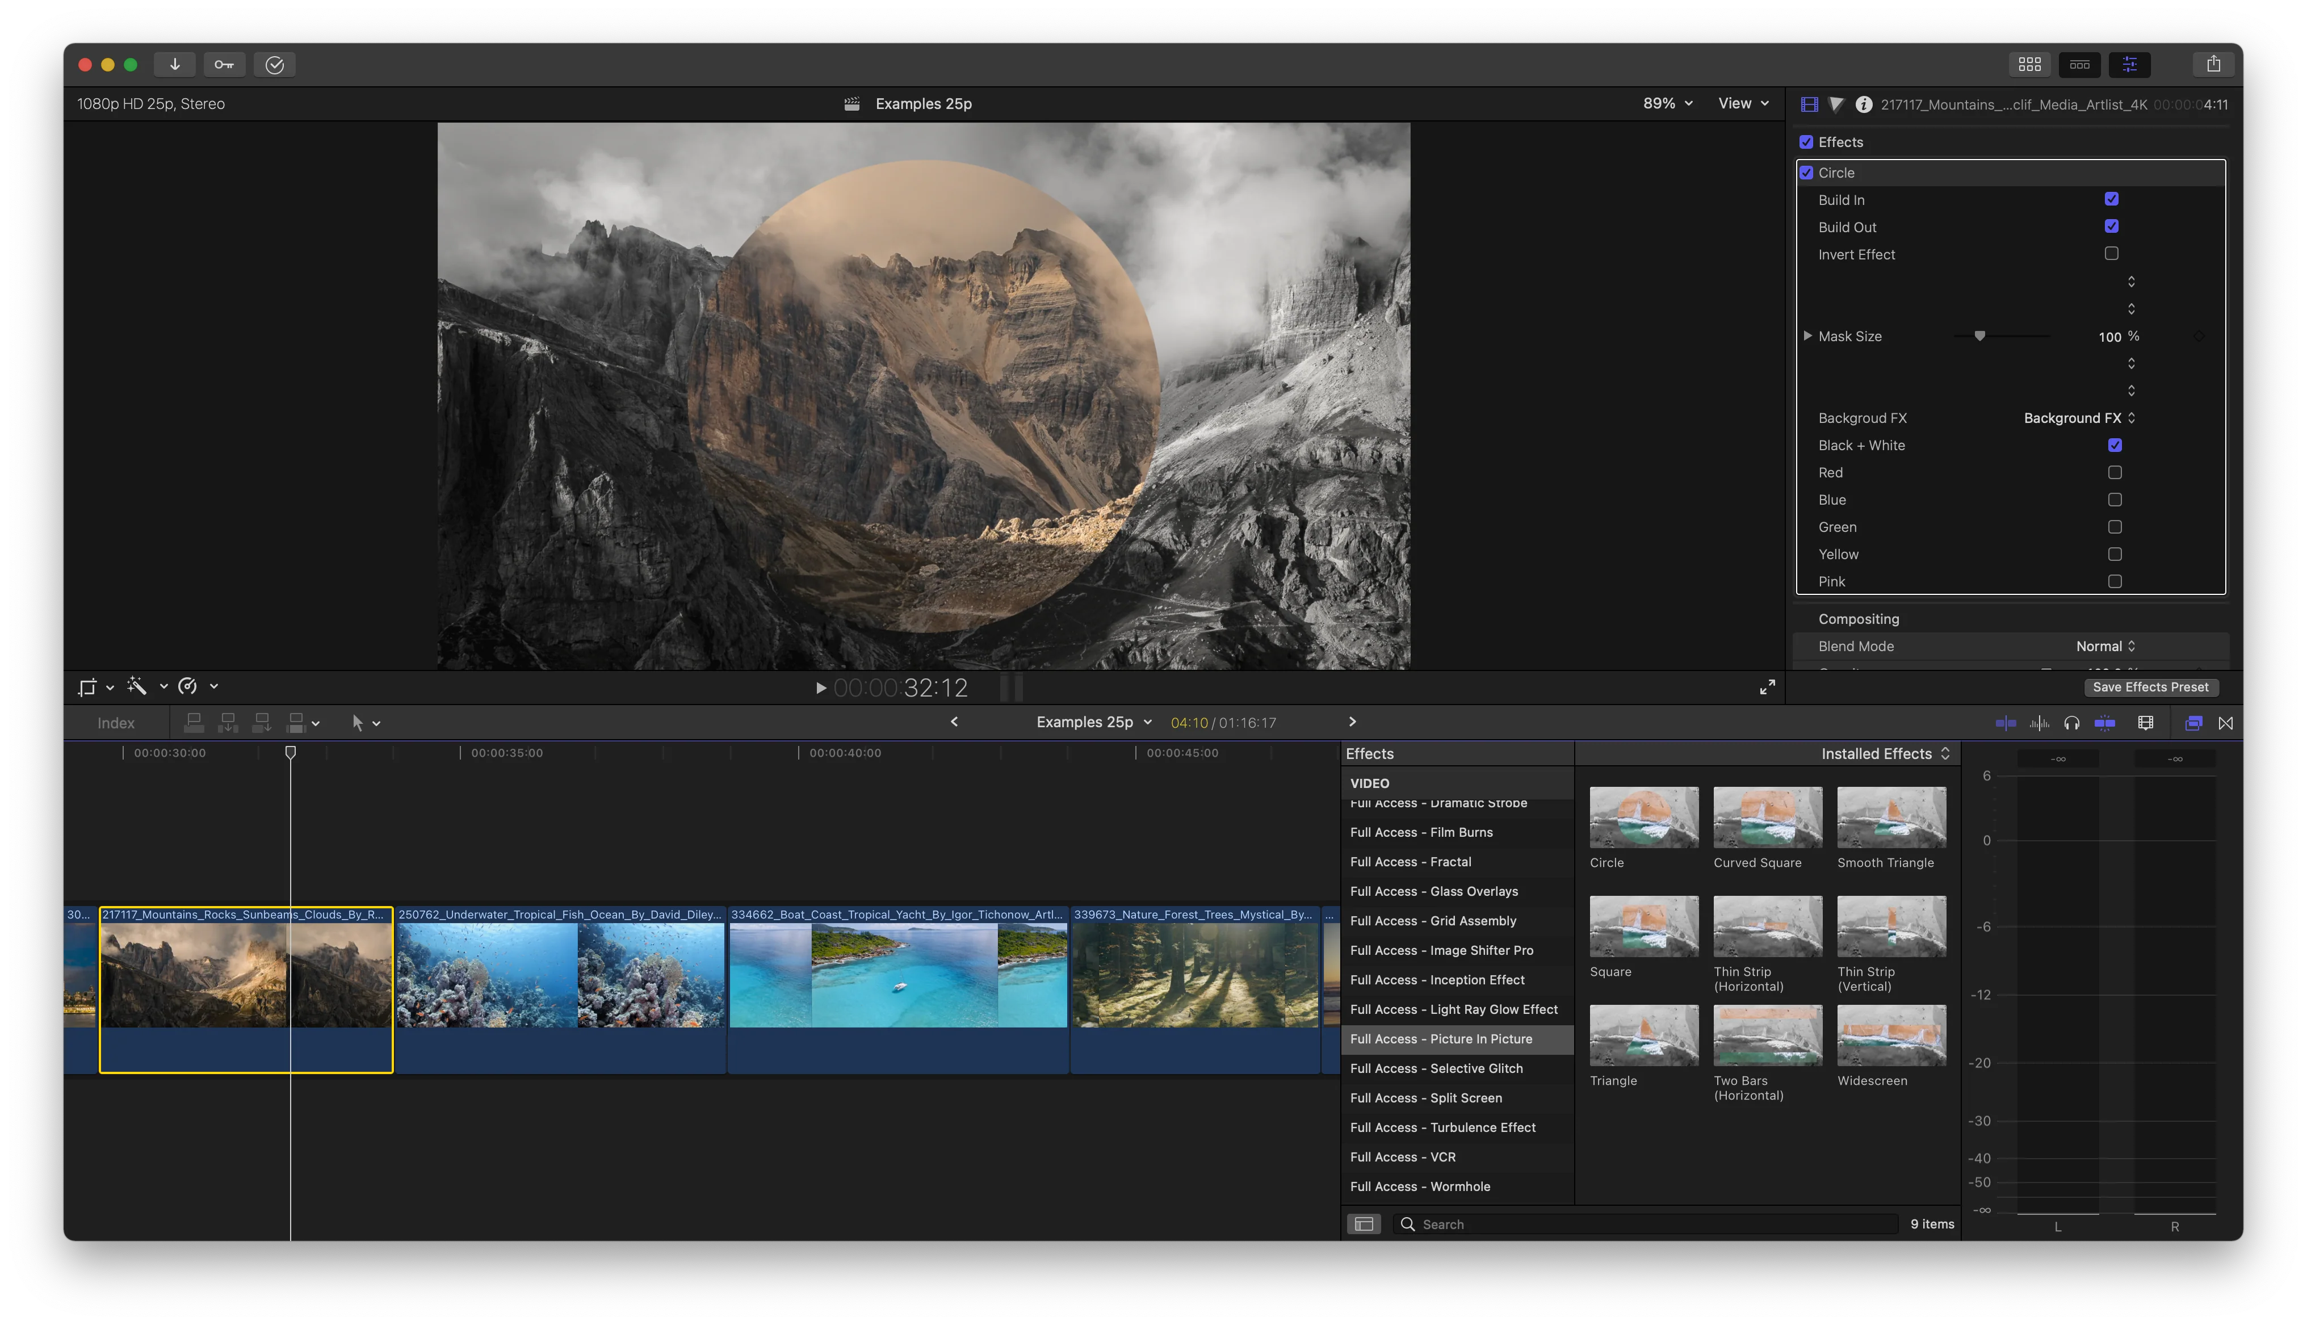Click Connect clip to primary storyline
Screen dimensions: 2307x1325
coord(194,723)
